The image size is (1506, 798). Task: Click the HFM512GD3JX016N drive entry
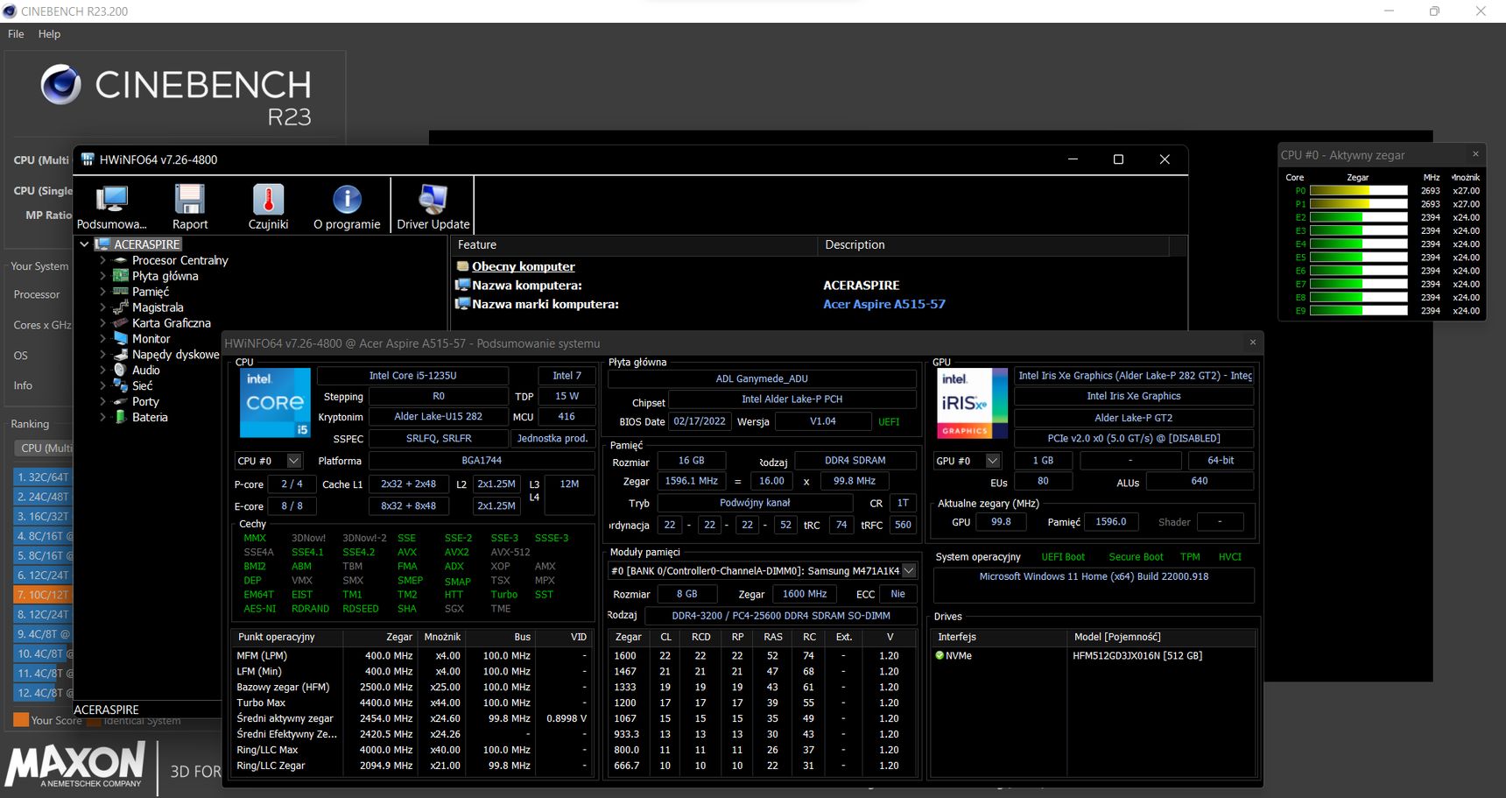click(x=1137, y=655)
